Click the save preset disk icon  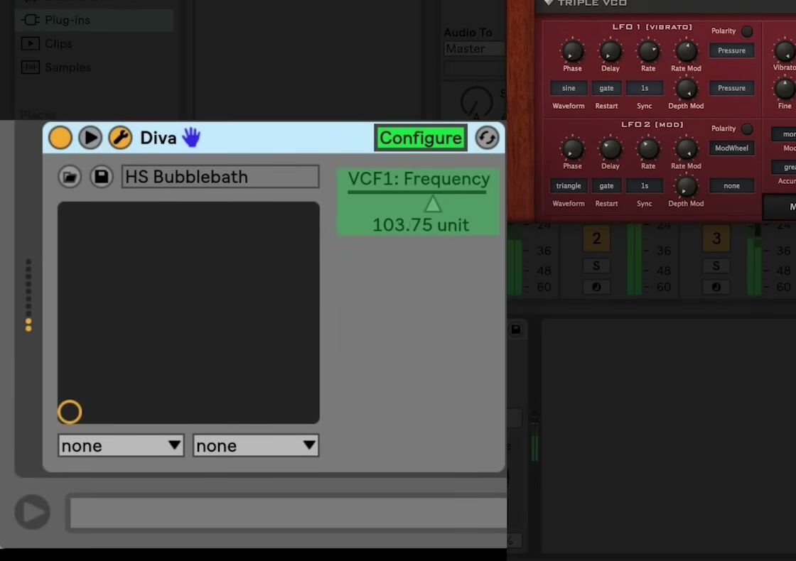pos(102,177)
